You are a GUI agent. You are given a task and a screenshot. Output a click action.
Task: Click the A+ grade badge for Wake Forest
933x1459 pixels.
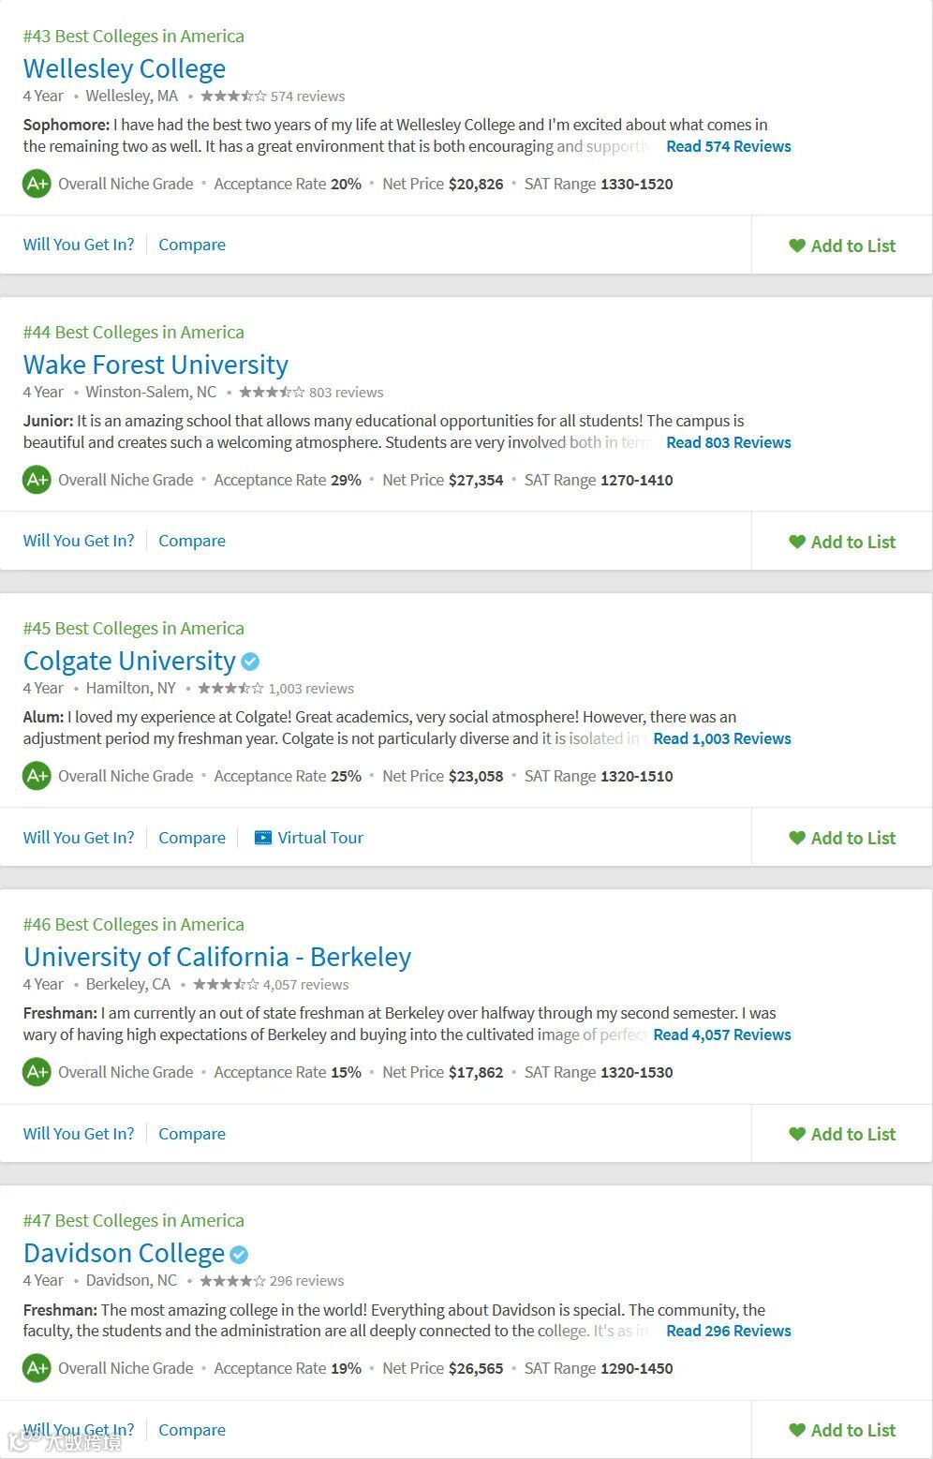tap(37, 480)
